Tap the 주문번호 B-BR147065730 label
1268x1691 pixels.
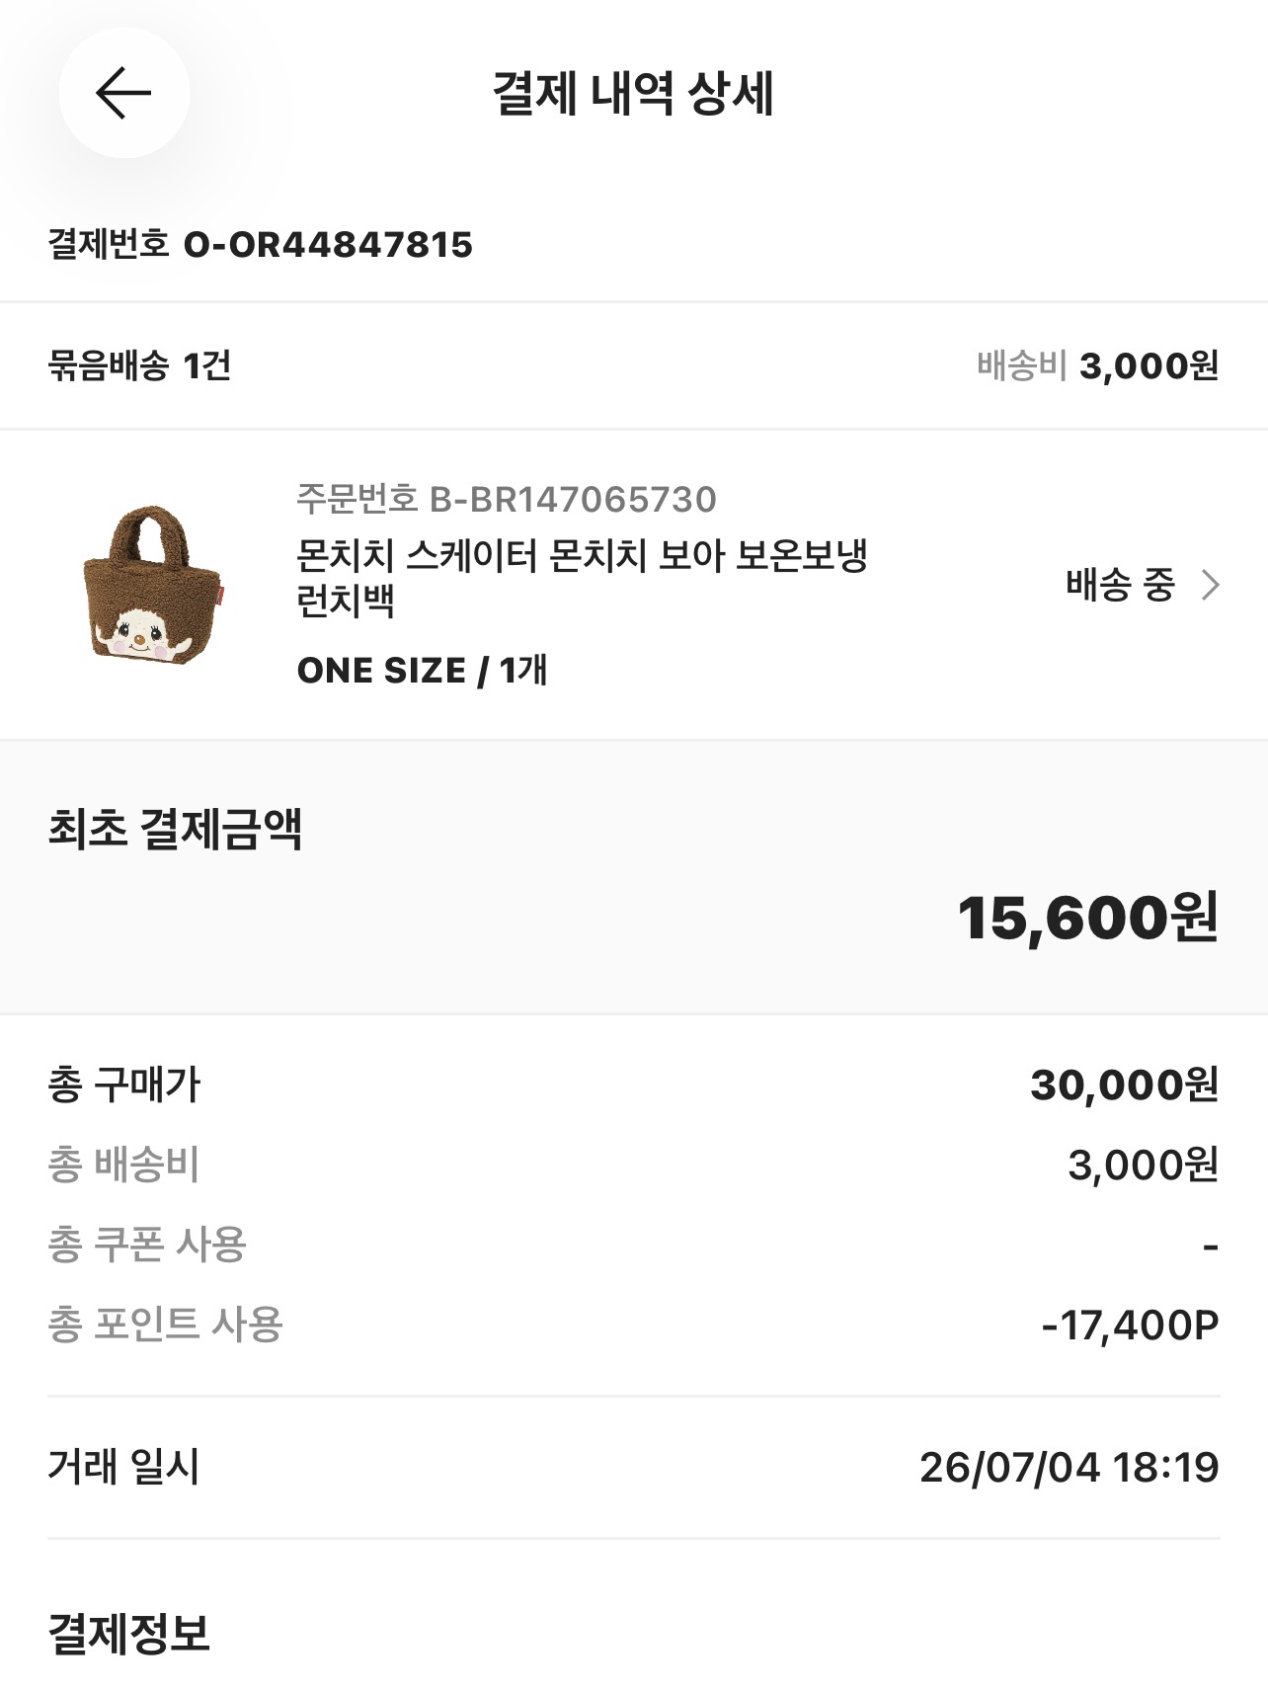point(507,499)
